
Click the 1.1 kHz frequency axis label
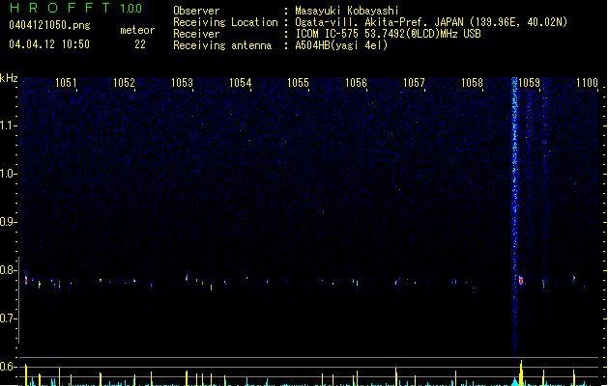pos(8,125)
